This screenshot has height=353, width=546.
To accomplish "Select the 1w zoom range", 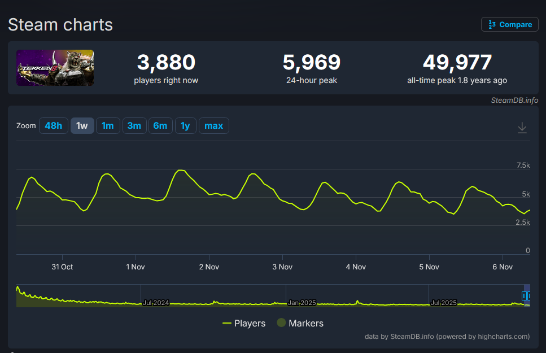I will (x=82, y=126).
